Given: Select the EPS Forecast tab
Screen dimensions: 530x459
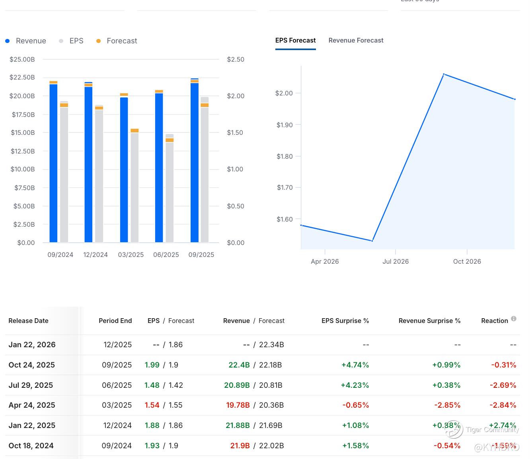Looking at the screenshot, I should point(295,41).
